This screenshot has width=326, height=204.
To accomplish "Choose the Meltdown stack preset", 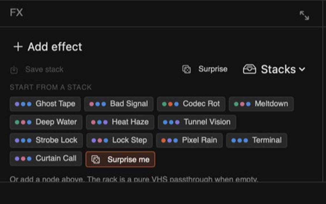I will coord(261,104).
